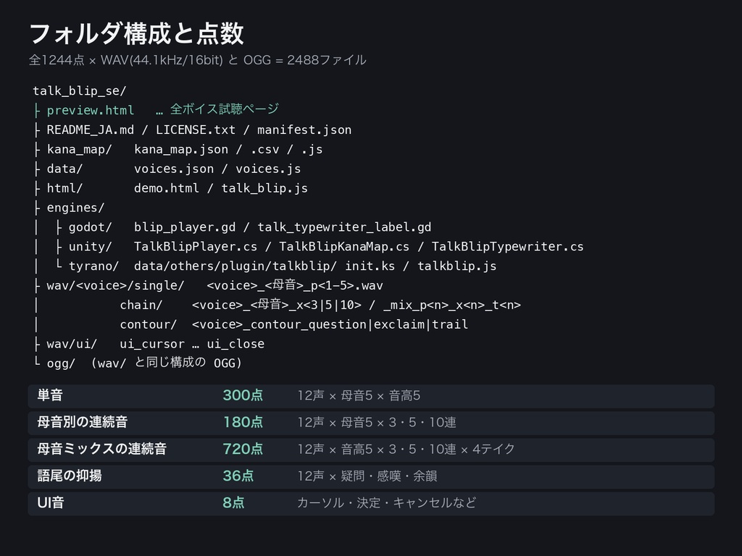Select the tyrano/ subfolder
Image resolution: width=742 pixels, height=556 pixels.
click(x=93, y=266)
